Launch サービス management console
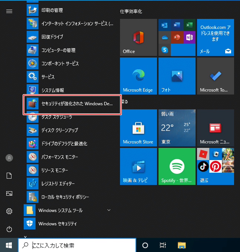240x252 pixels. click(69, 77)
